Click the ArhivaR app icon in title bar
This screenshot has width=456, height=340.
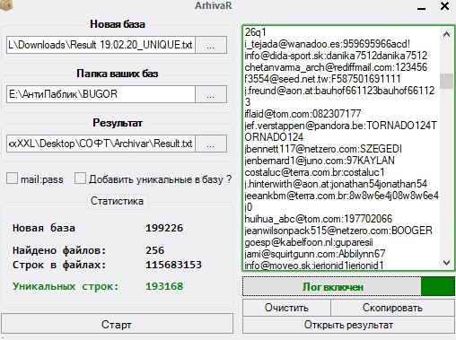[x=6, y=4]
